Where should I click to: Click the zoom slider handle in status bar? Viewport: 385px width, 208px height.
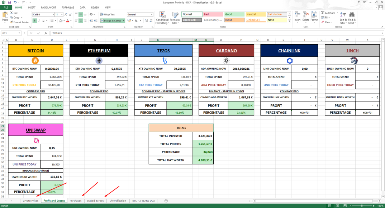pos(362,206)
